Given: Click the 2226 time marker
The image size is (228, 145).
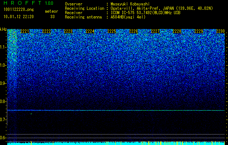Looking at the screenshot, I should 133,31.
